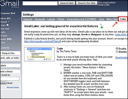Switch to the Web Clips tab
128x99 pixels.
click(112, 19)
